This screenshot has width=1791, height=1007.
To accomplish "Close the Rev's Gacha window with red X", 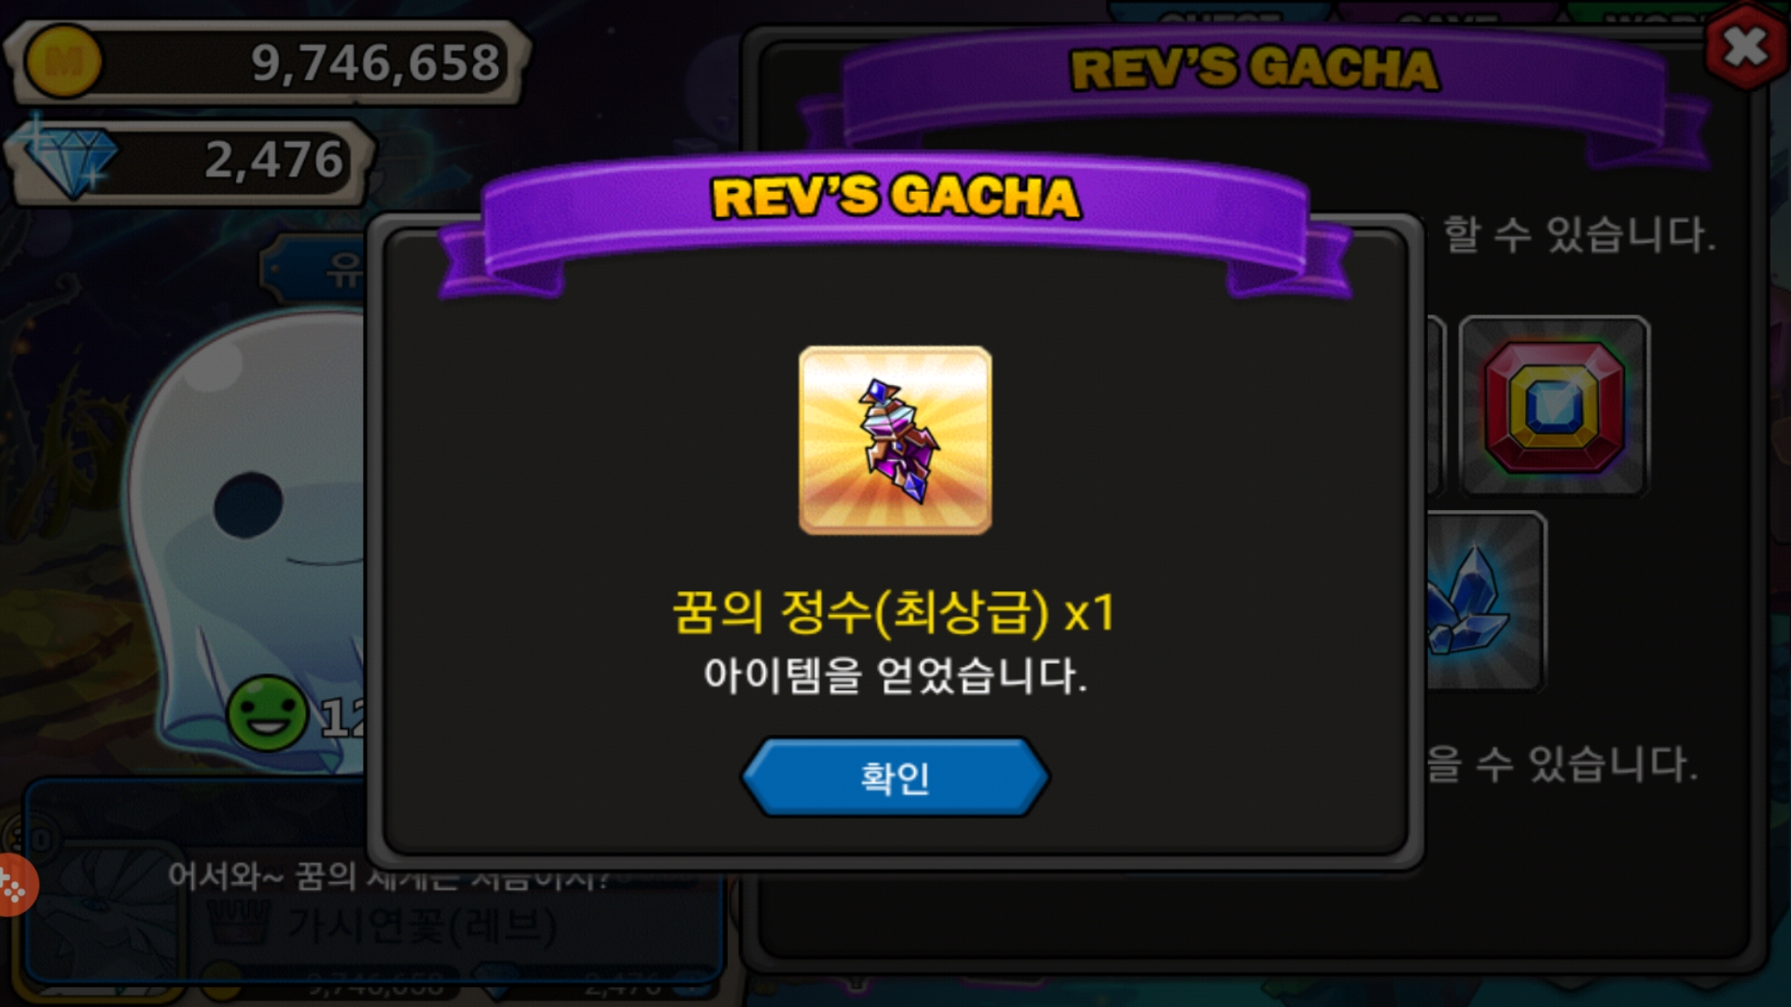I will (x=1745, y=47).
